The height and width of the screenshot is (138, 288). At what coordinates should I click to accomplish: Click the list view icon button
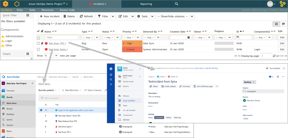[276, 24]
